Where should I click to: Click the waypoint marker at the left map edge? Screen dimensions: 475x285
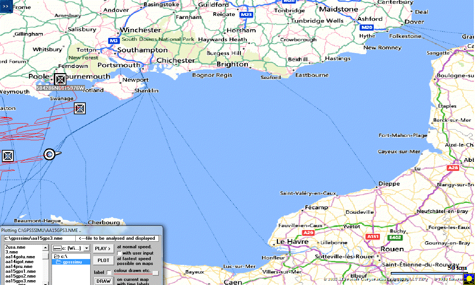point(8,156)
